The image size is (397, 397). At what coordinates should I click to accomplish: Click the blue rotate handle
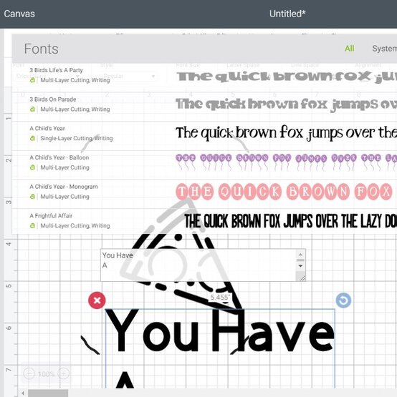point(343,300)
